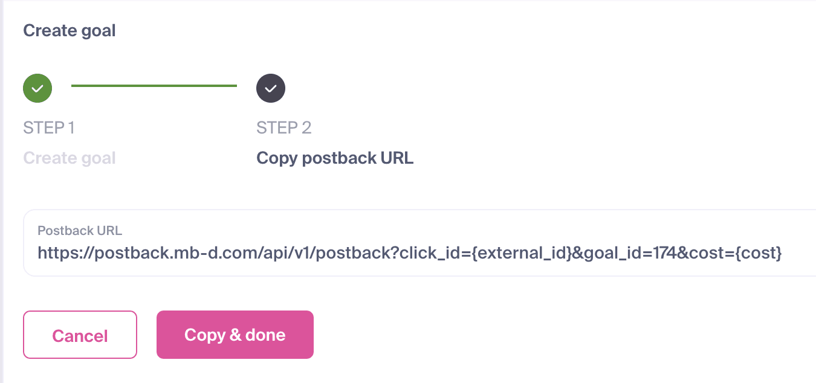The image size is (816, 383).
Task: Click the Create goal heading at top
Action: pyautogui.click(x=70, y=30)
